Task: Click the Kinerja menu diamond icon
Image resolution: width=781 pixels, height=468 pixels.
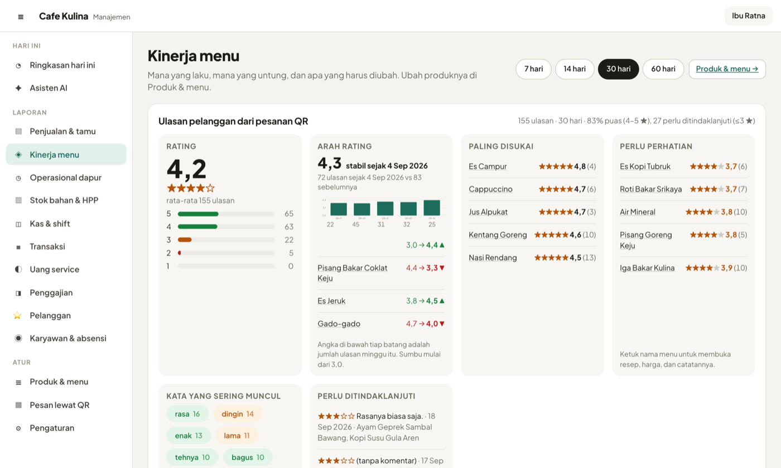Action: [x=18, y=155]
